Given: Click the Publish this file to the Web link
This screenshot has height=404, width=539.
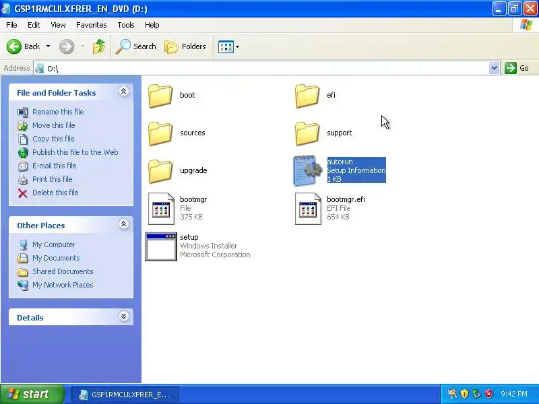Looking at the screenshot, I should pyautogui.click(x=75, y=152).
